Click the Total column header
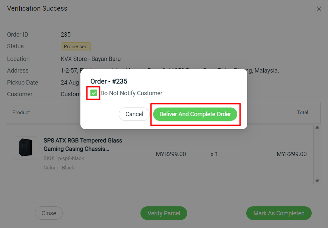The image size is (328, 228). pyautogui.click(x=303, y=113)
